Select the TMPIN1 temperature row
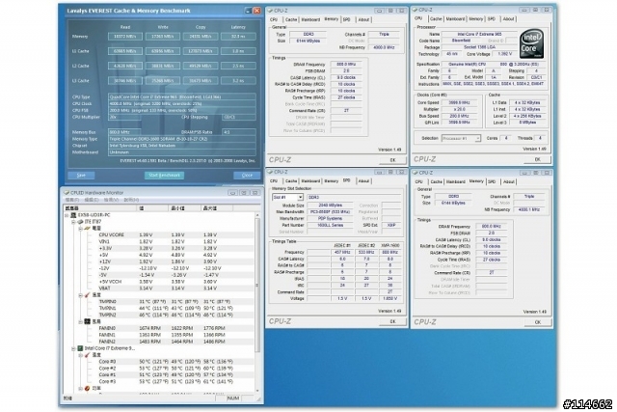This screenshot has height=412, width=617. click(x=159, y=309)
